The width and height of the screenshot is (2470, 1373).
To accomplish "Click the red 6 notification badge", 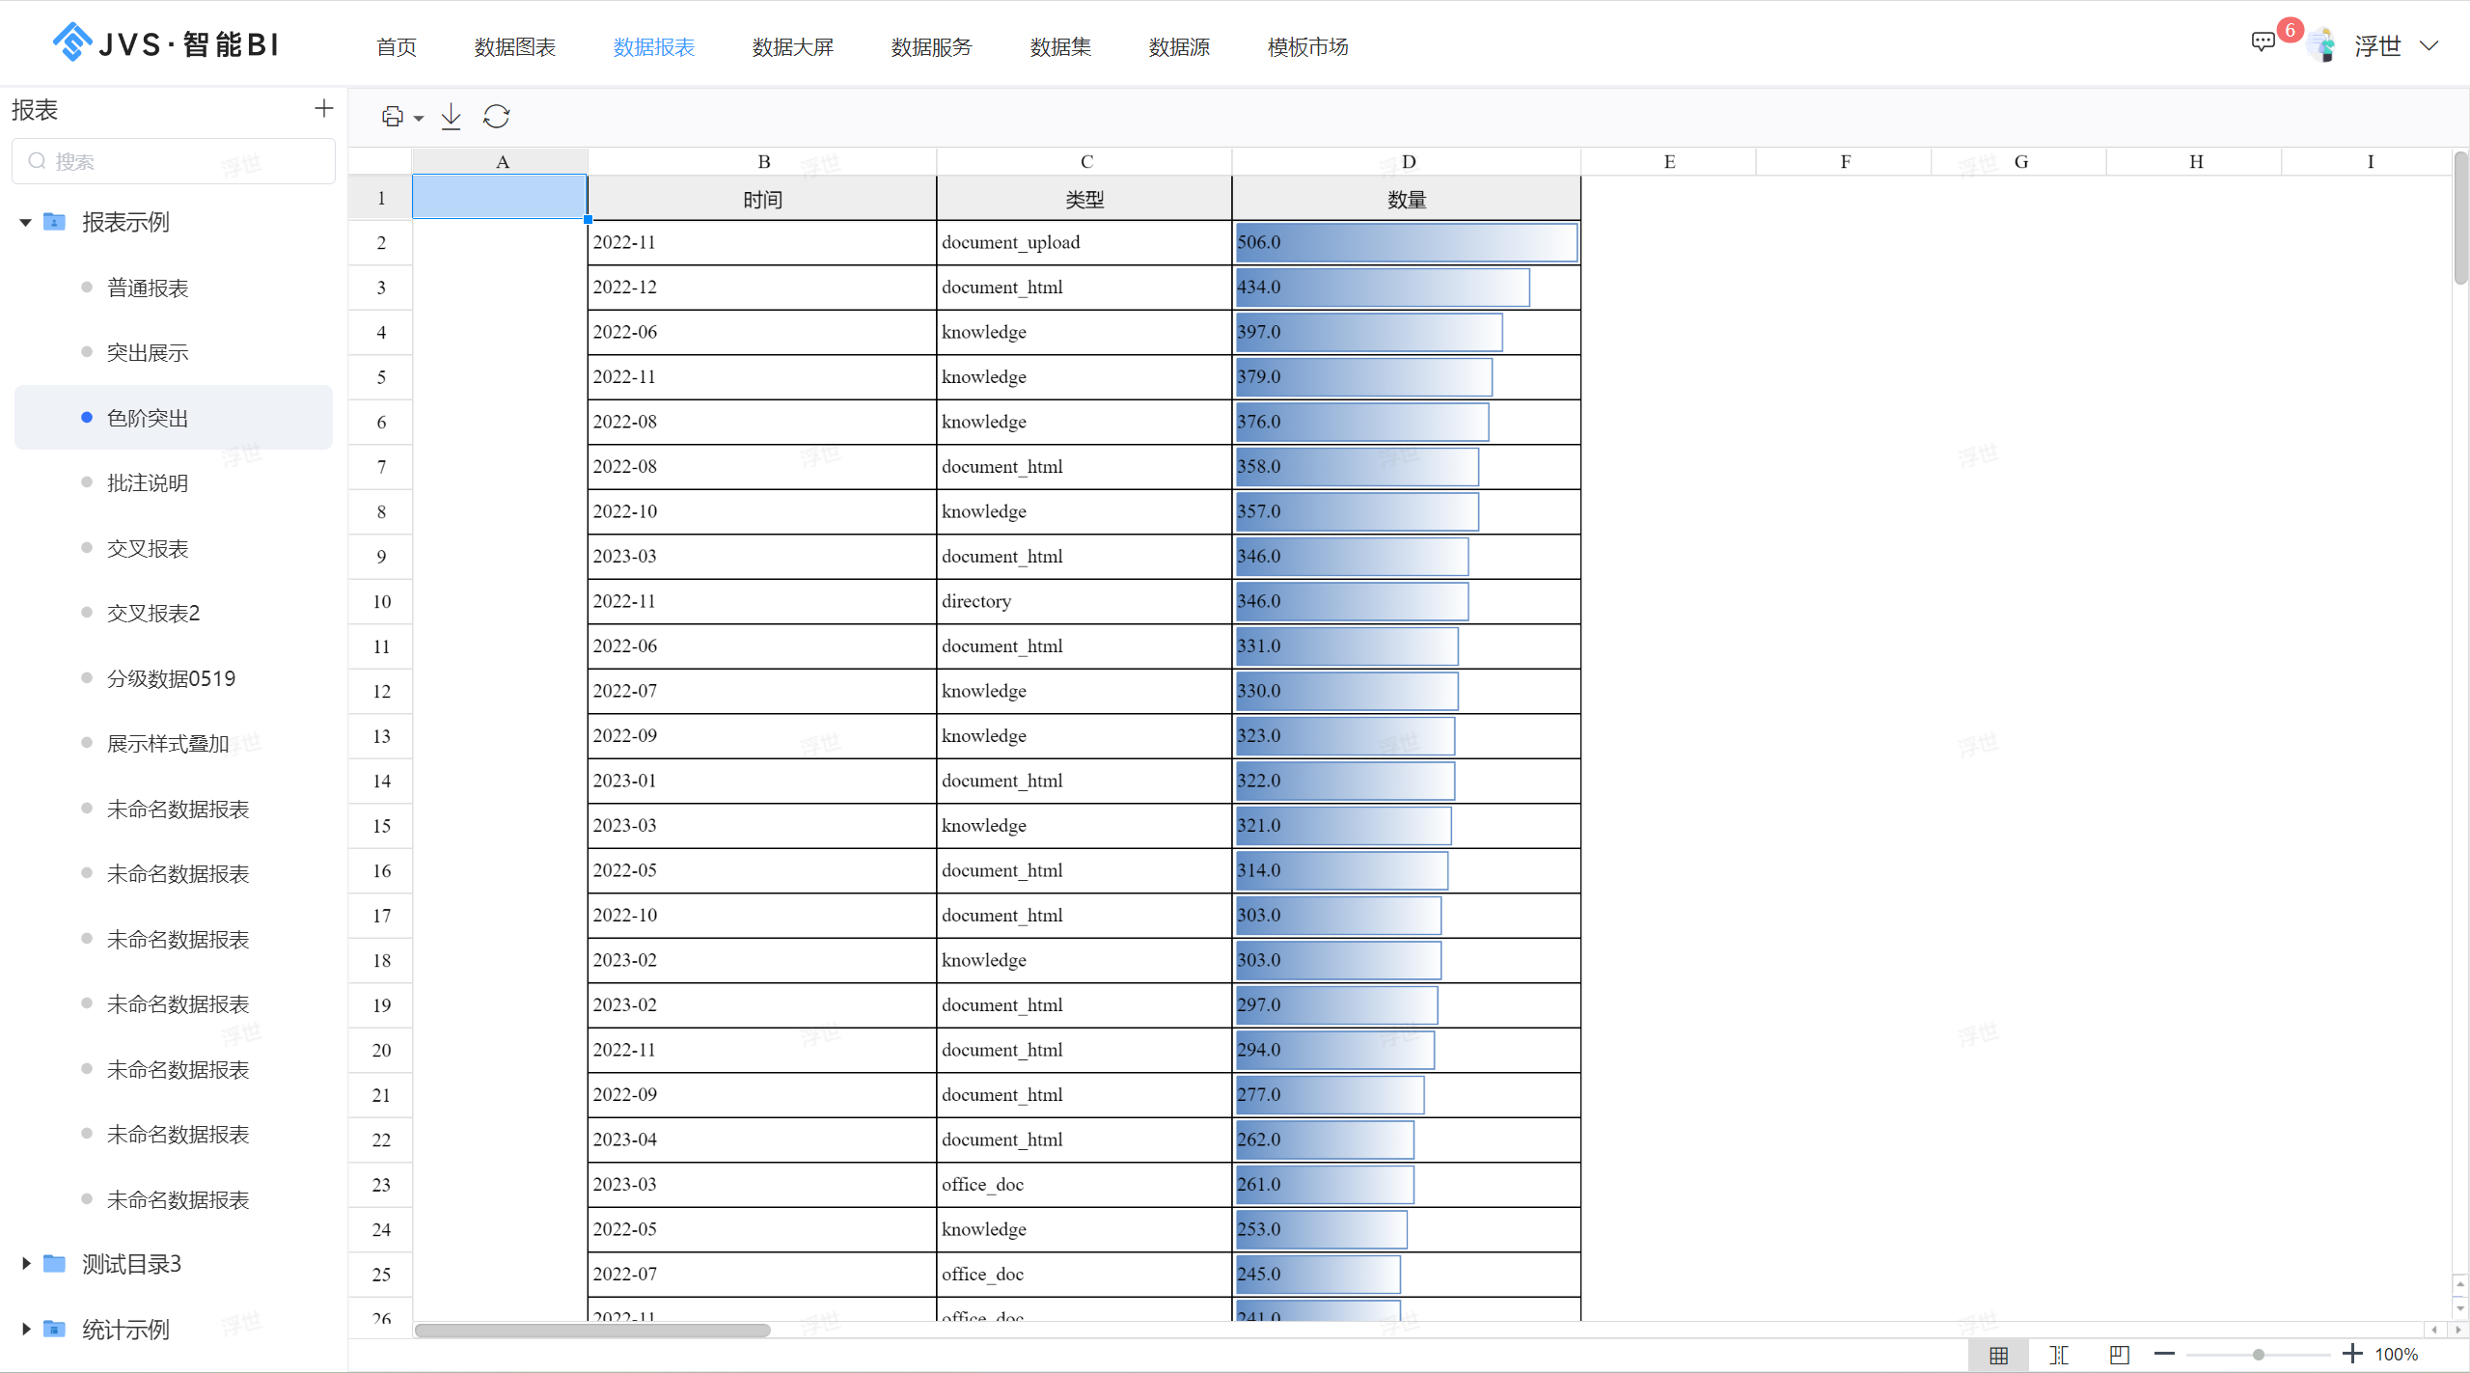I will click(2290, 30).
